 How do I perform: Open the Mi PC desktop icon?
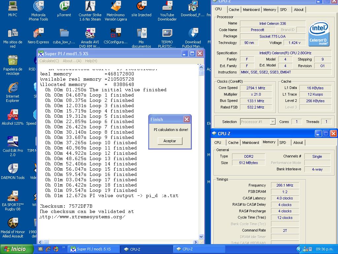coord(13,9)
